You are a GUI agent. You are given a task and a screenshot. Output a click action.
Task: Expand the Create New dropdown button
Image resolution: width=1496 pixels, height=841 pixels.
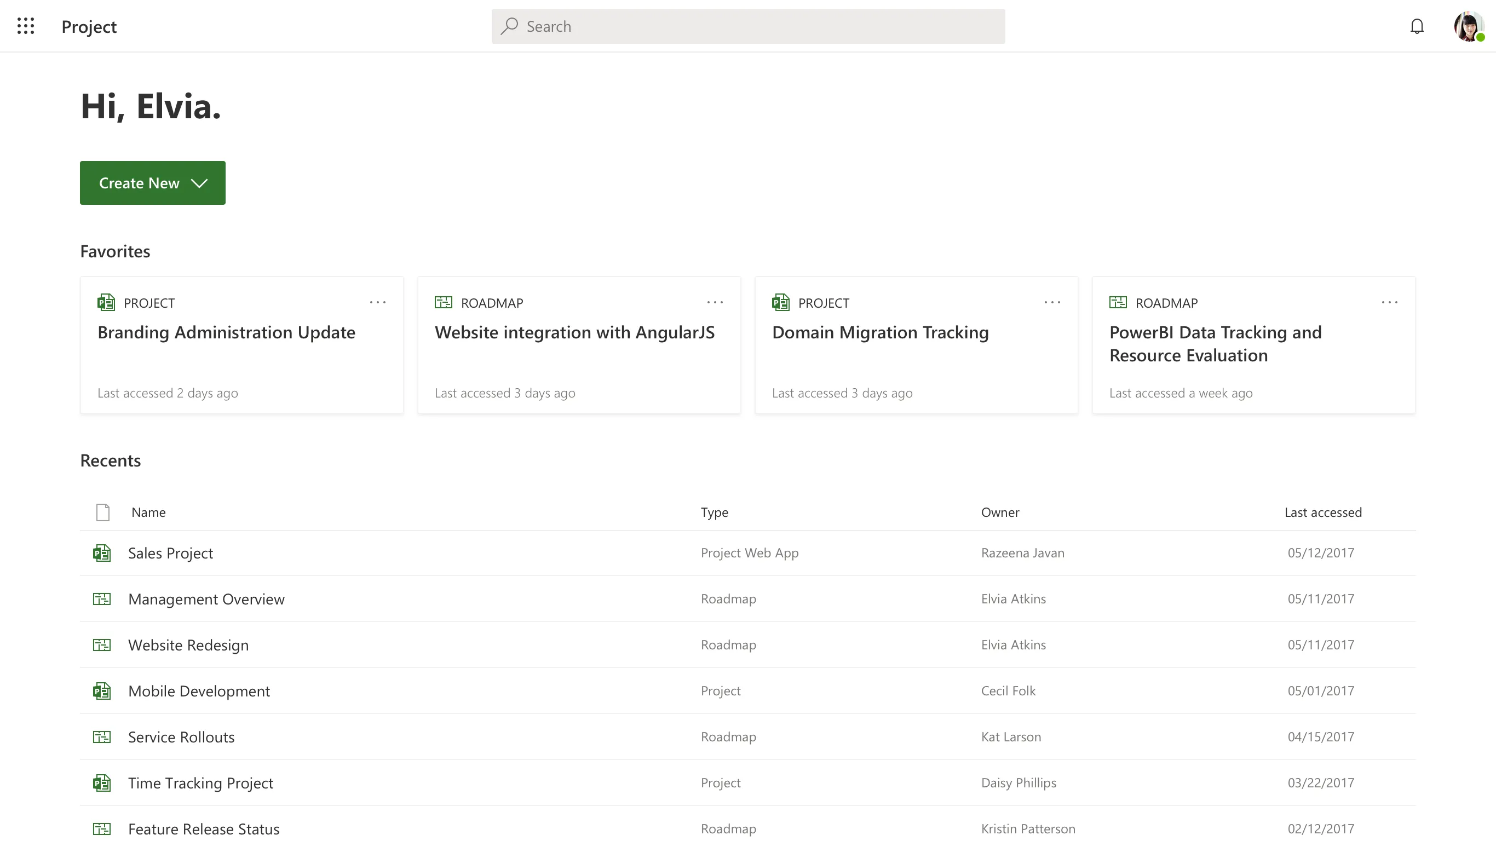[x=153, y=183]
